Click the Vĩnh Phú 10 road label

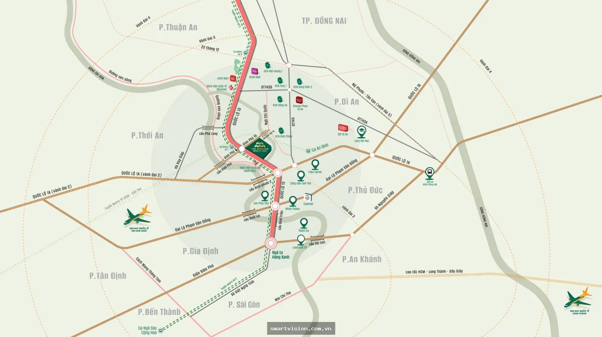(x=250, y=140)
